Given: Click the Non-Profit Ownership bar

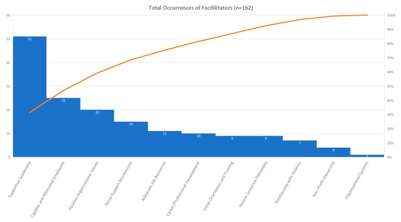Looking at the screenshot, I should point(333,152).
